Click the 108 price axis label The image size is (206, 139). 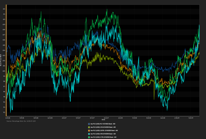[4, 30]
